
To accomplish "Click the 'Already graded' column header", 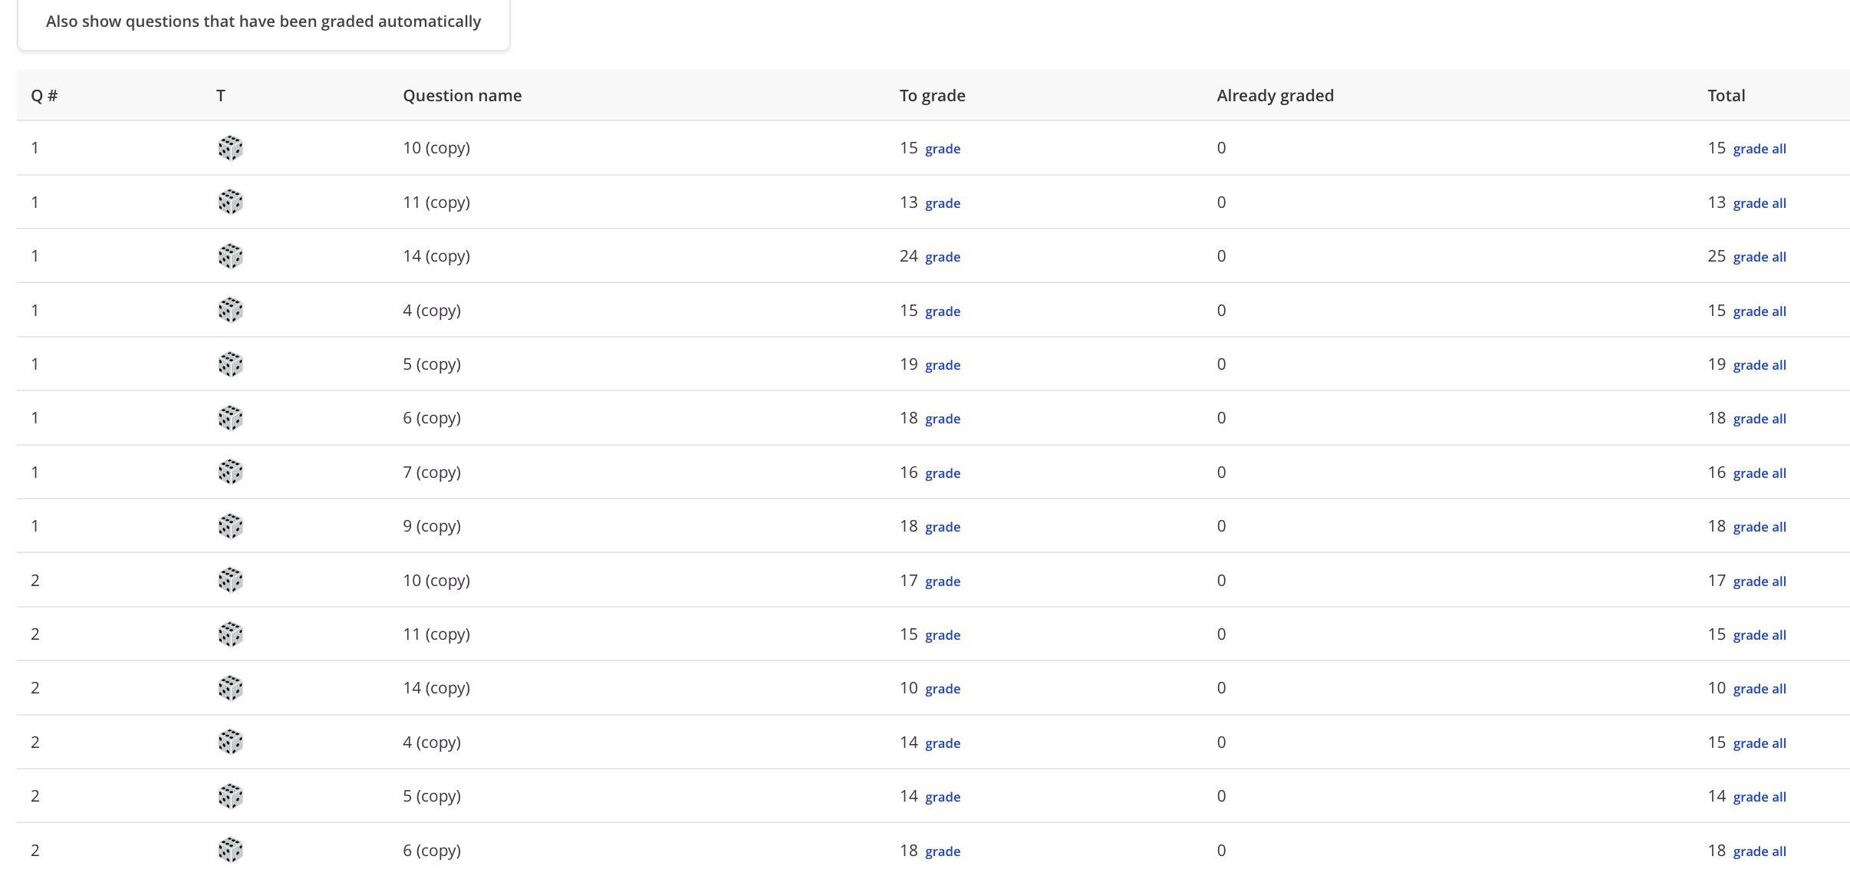I will coord(1276,96).
